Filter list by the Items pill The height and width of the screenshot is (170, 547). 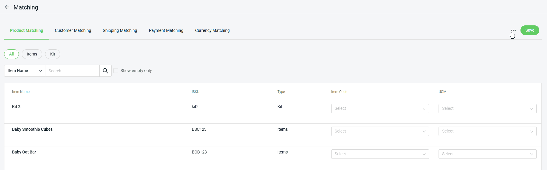pyautogui.click(x=32, y=54)
